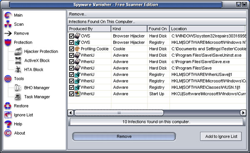The height and width of the screenshot is (153, 250).
Task: Click the HTA Block icon
Action: click(x=18, y=70)
